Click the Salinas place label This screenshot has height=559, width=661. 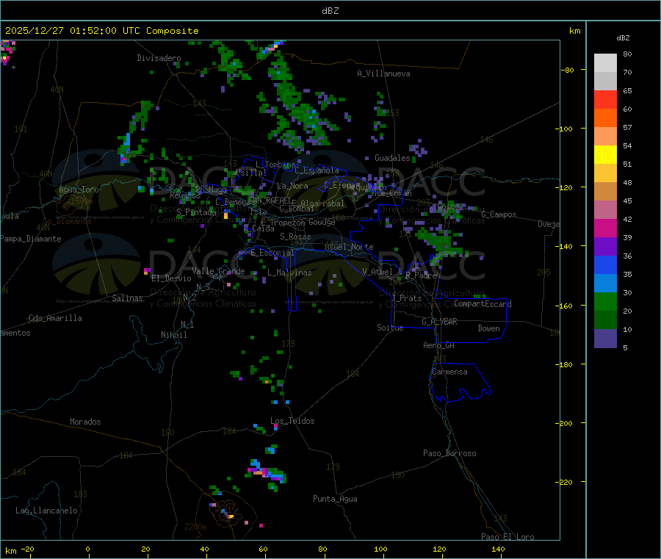(127, 298)
